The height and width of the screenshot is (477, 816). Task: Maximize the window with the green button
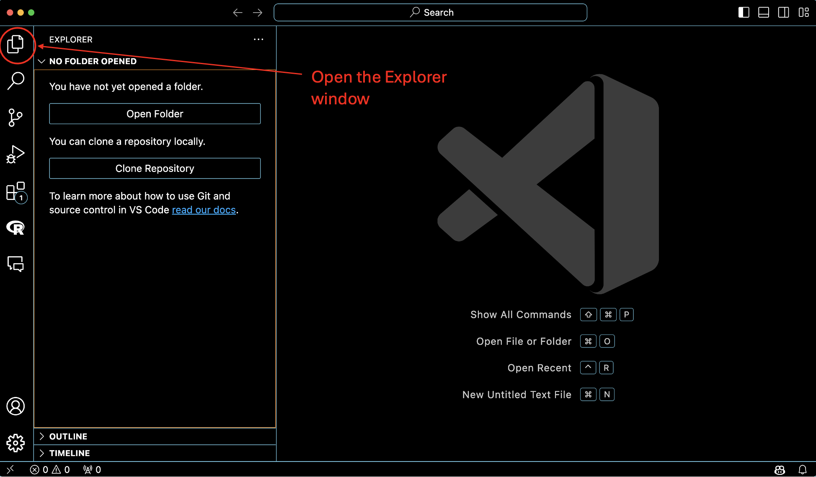point(31,13)
